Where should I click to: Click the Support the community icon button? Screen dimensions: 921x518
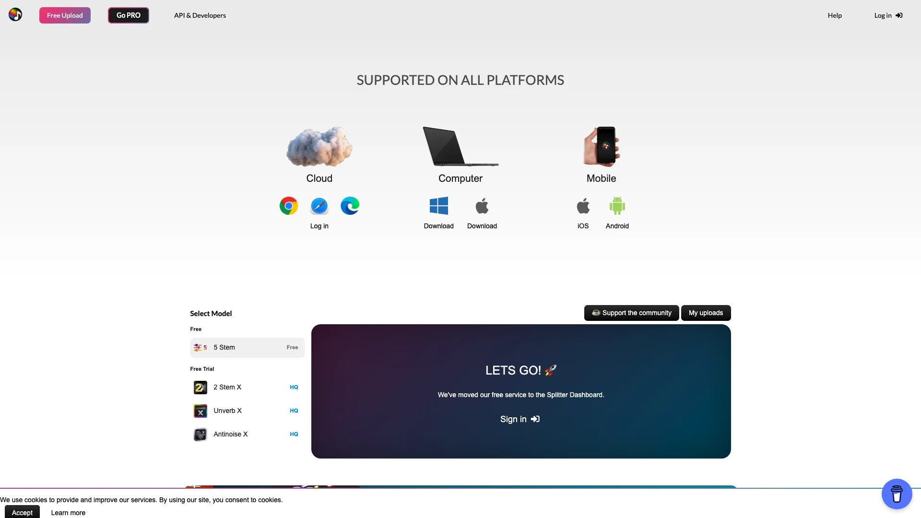631,312
